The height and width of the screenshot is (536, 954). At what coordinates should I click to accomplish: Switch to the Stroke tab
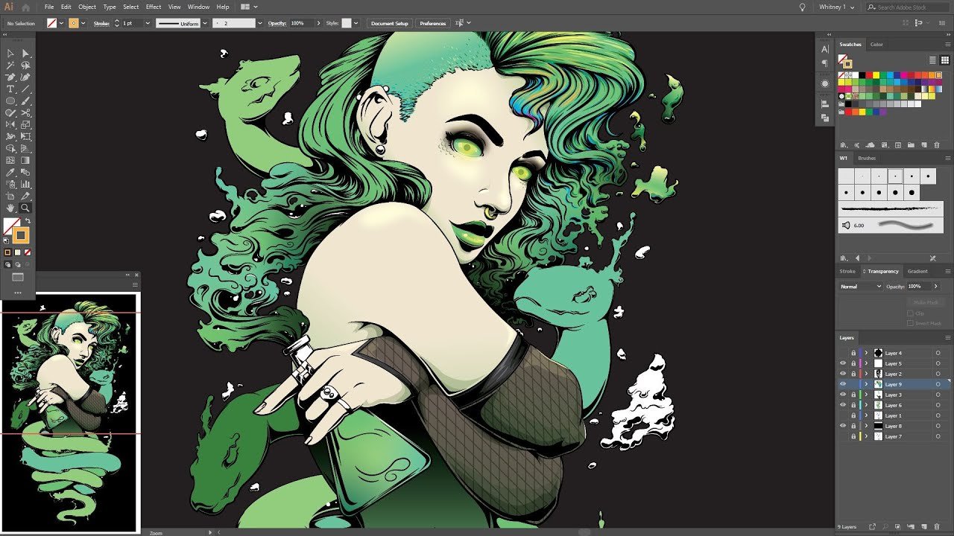point(847,272)
